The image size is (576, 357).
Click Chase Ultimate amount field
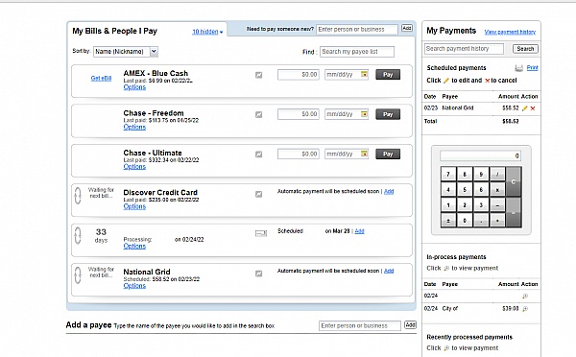tap(299, 154)
